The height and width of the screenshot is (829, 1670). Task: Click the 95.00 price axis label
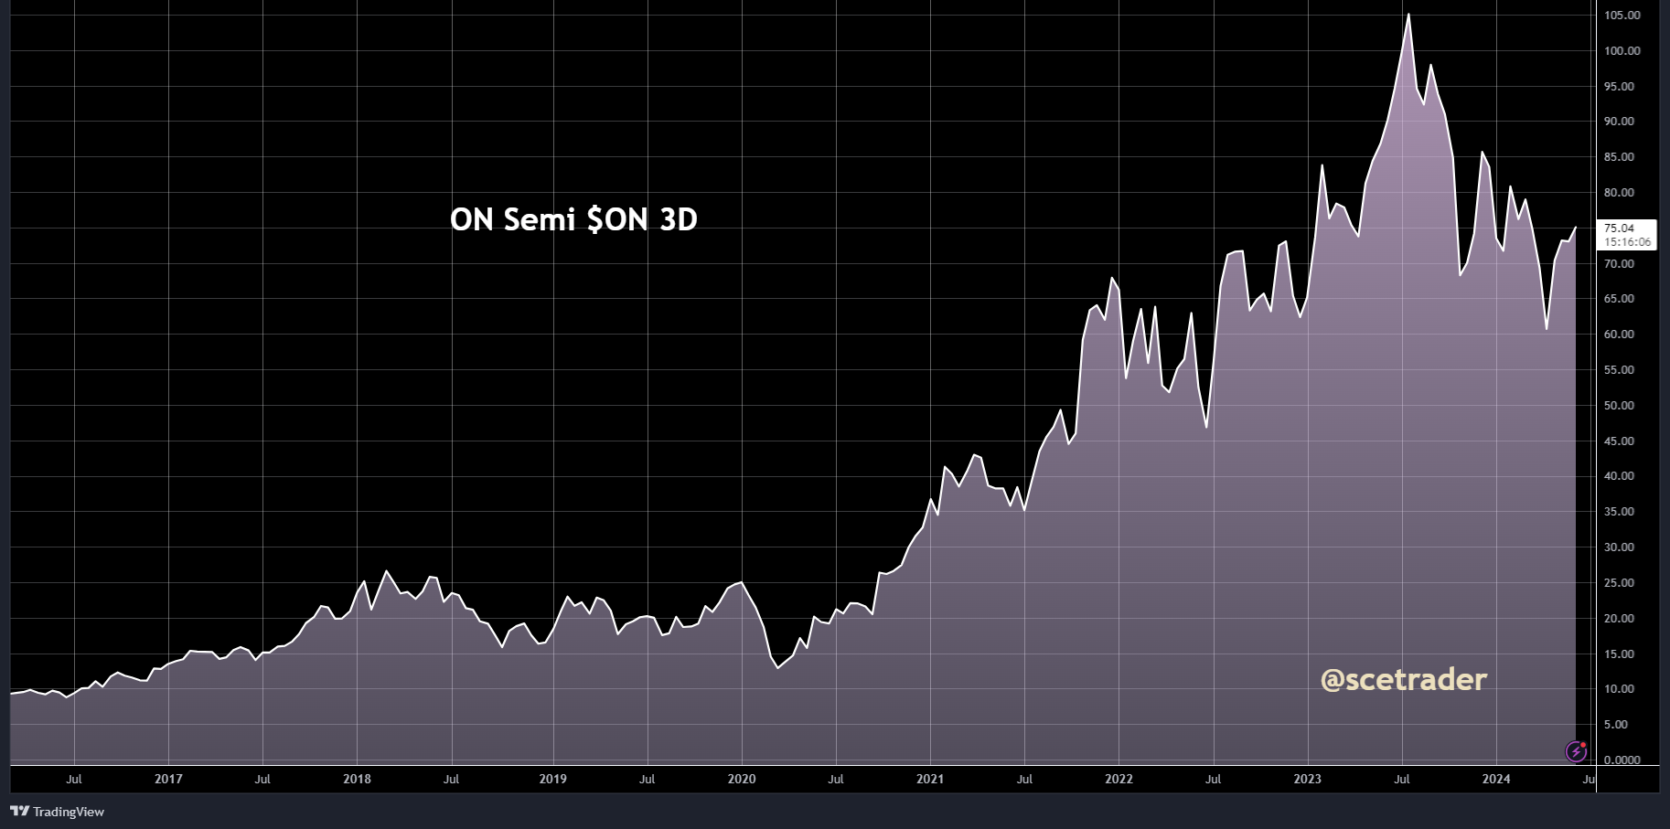1620,87
